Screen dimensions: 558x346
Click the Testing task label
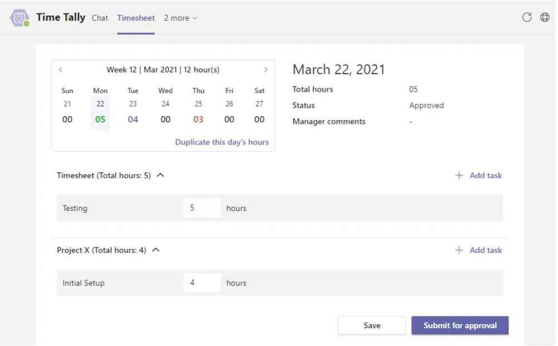pos(75,208)
